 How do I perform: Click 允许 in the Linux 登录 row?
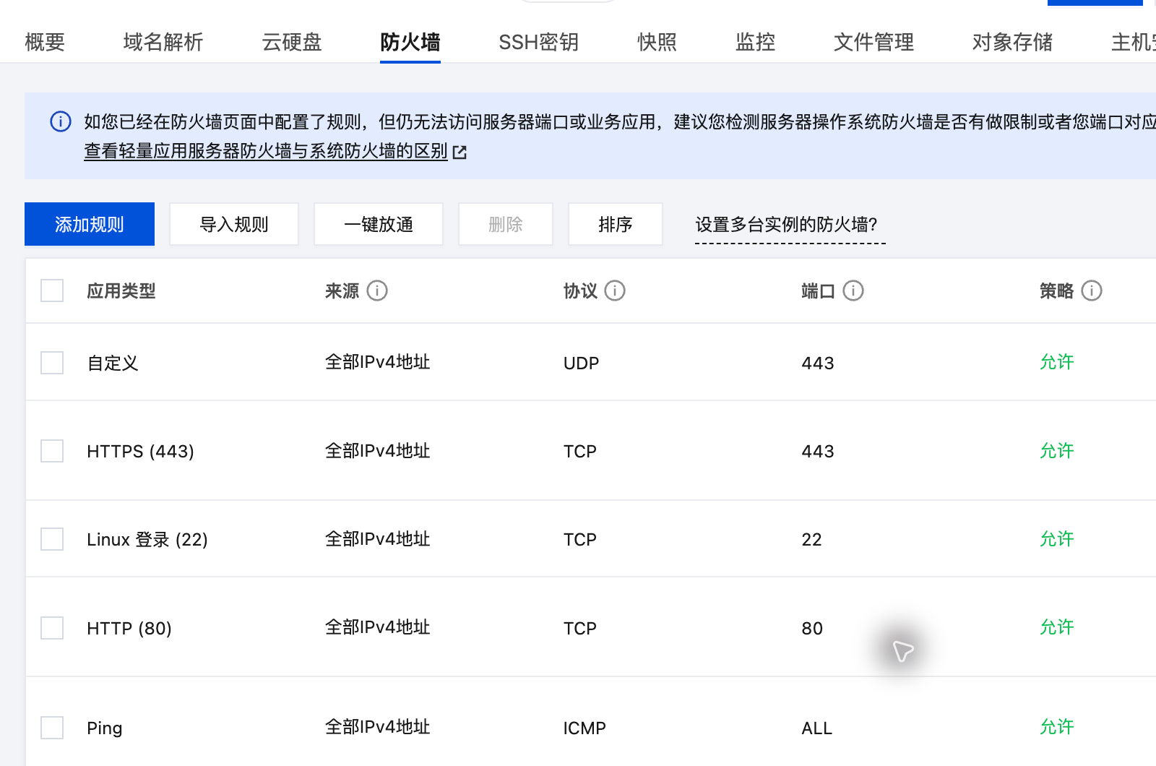click(1057, 539)
